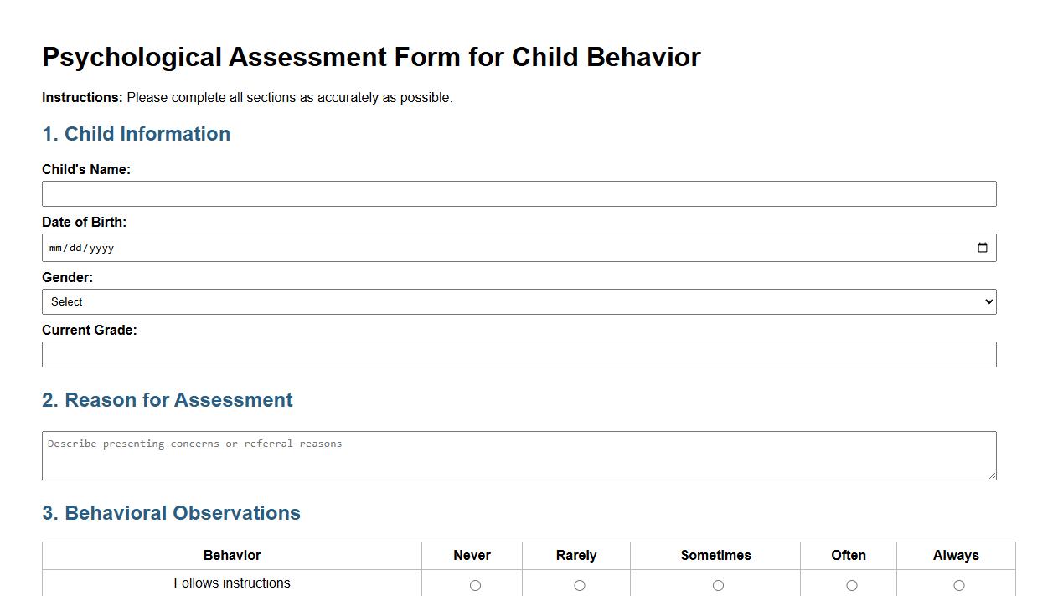
Task: Select 'Always' for Follows instructions
Action: click(x=956, y=585)
